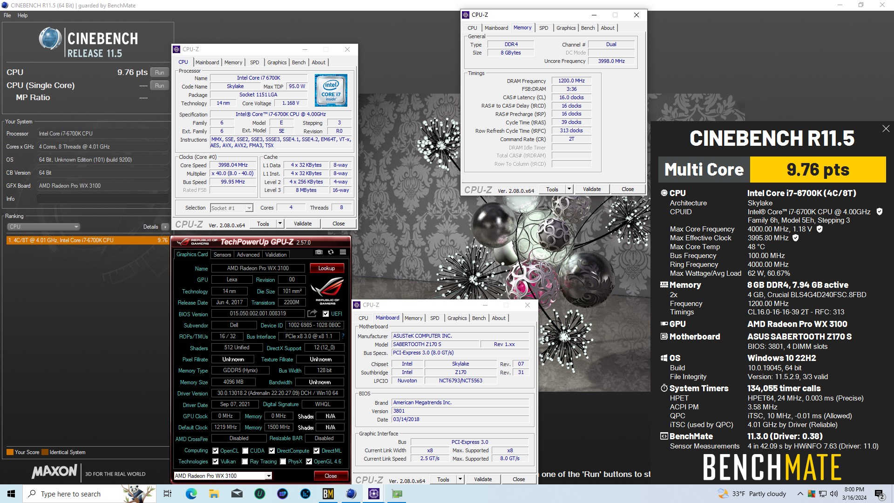Toggle the DirectML checkbox
The width and height of the screenshot is (894, 503).
[317, 451]
